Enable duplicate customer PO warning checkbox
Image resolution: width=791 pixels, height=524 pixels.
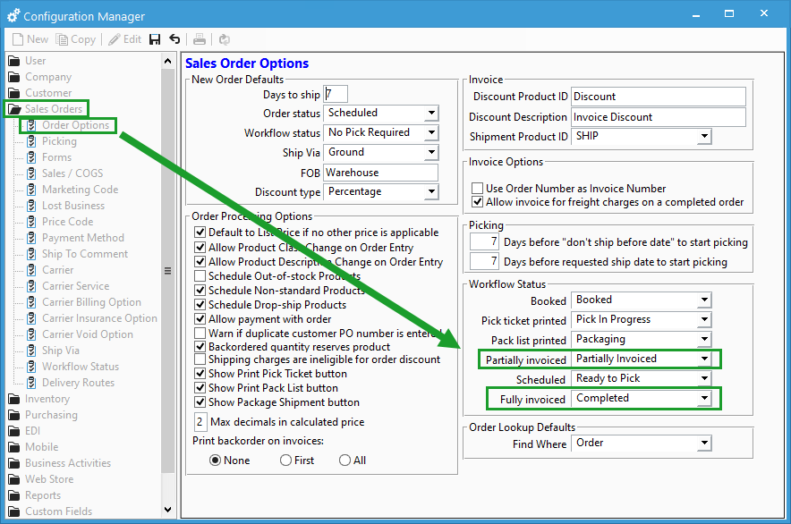tap(200, 334)
